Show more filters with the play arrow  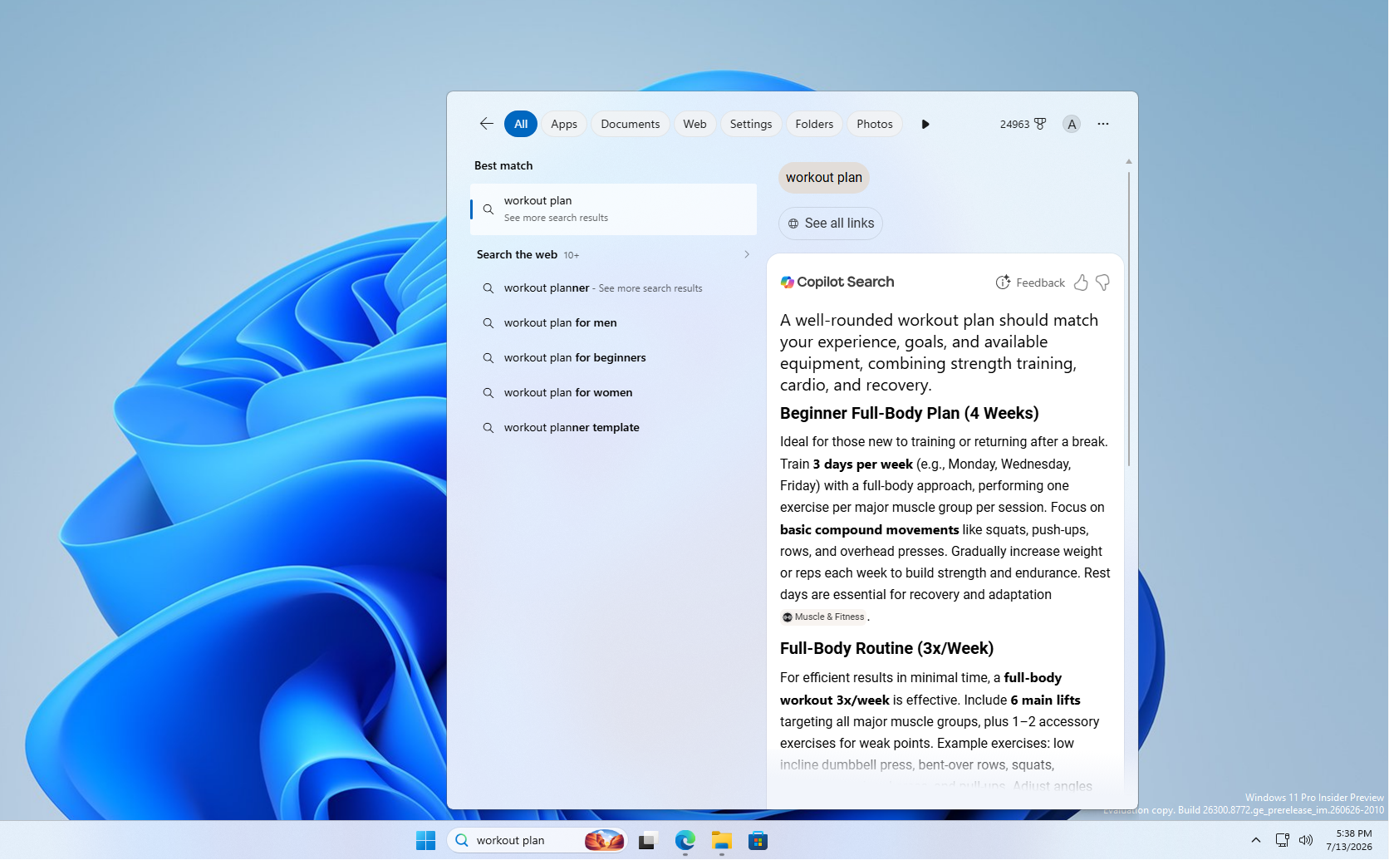(925, 124)
